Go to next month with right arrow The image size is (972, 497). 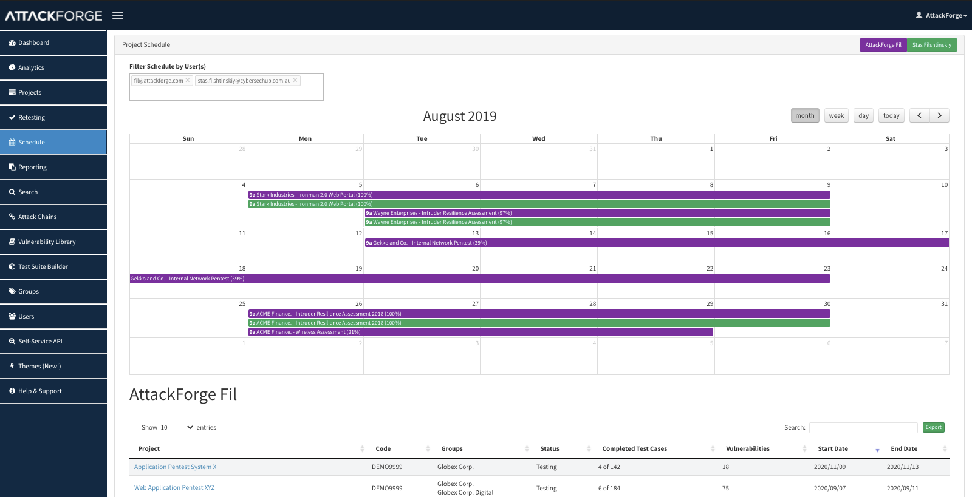click(939, 115)
